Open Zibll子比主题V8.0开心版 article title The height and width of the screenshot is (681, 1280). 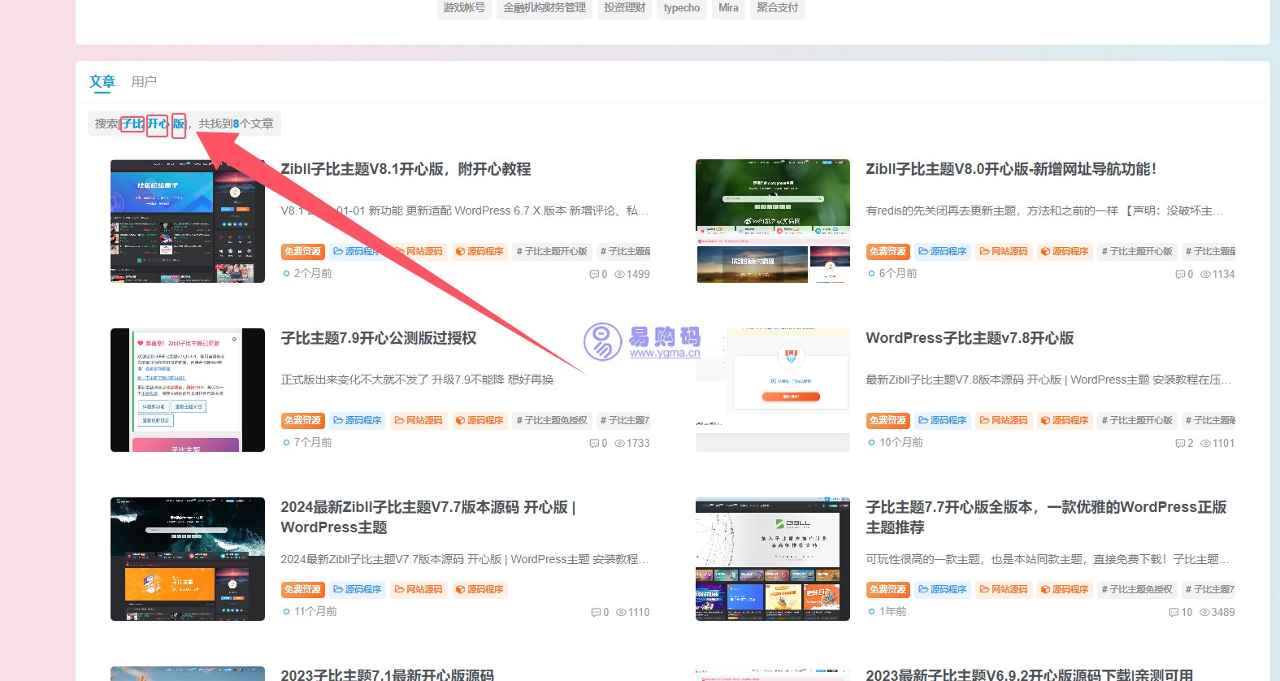[1010, 169]
